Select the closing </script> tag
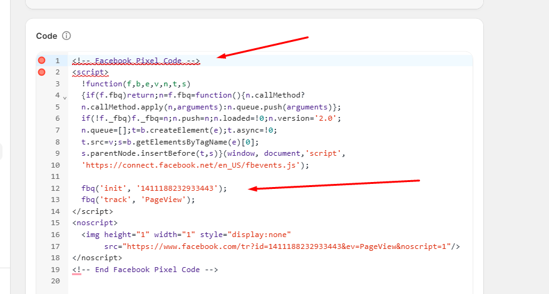 (x=93, y=211)
